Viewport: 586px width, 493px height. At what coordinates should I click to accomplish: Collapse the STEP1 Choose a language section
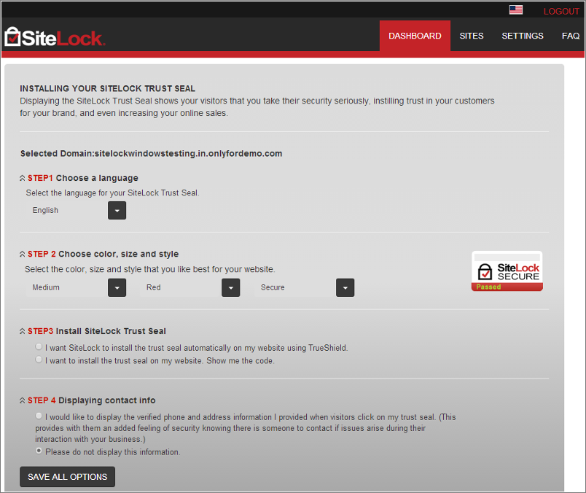[x=22, y=178]
